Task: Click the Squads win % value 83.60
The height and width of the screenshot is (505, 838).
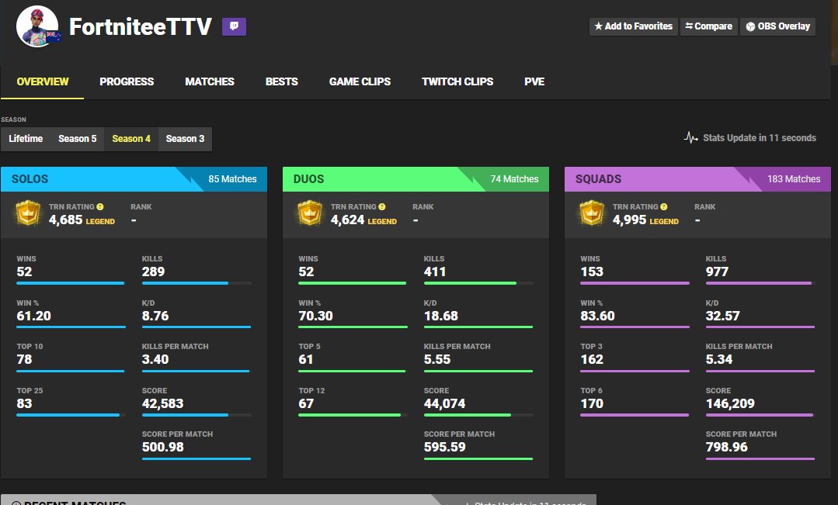Action: (597, 316)
